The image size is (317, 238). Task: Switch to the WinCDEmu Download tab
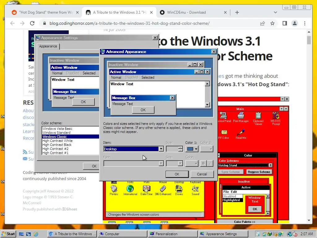point(193,12)
